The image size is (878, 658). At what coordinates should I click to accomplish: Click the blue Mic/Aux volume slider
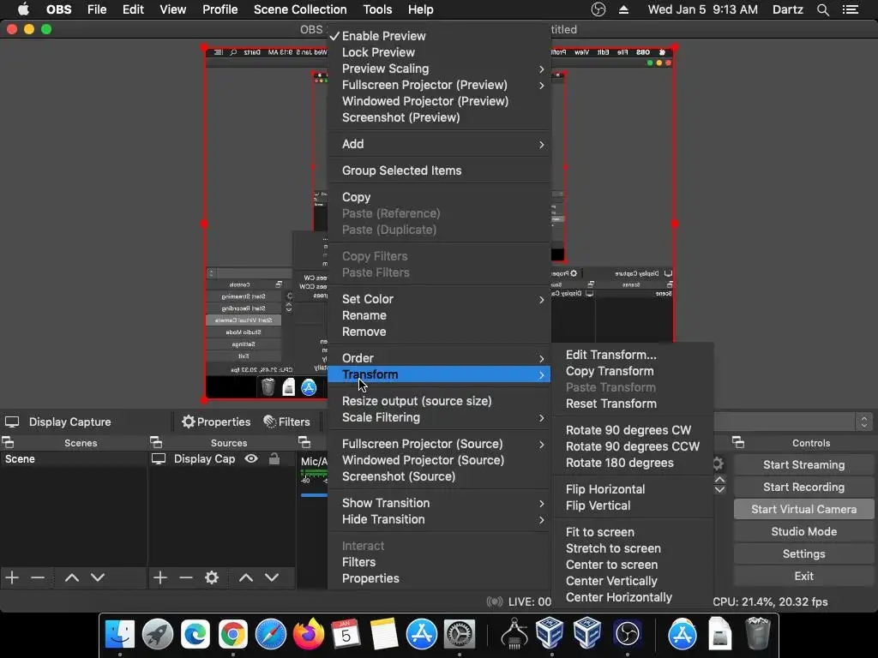(x=314, y=494)
